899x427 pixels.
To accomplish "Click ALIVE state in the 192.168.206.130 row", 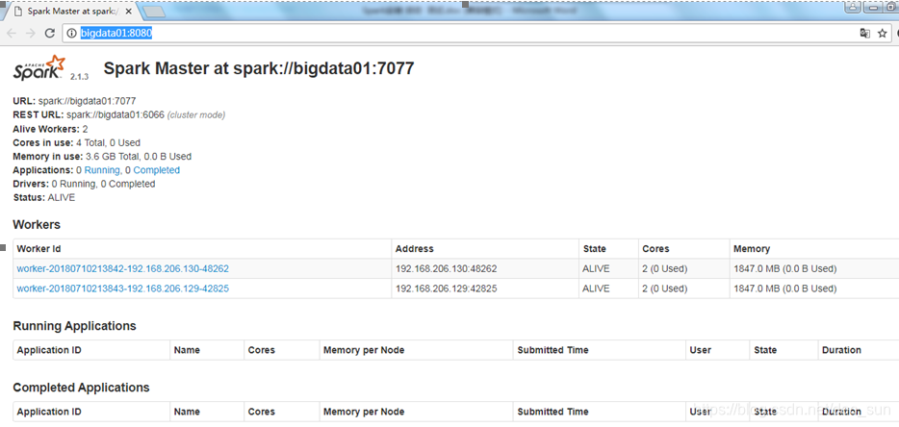I will pyautogui.click(x=596, y=268).
